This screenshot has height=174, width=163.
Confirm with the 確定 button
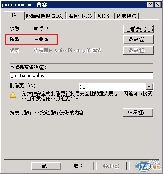(46, 166)
